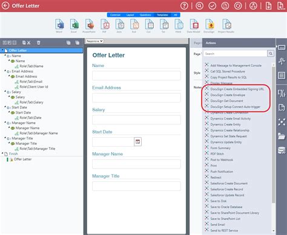The width and height of the screenshot is (287, 235).
Task: Add a Csv template
Action: (149, 26)
